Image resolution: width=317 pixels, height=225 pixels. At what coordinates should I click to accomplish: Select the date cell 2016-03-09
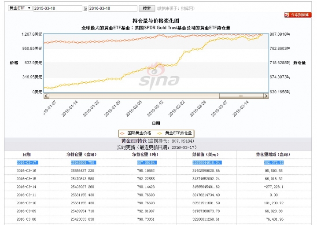26,211
